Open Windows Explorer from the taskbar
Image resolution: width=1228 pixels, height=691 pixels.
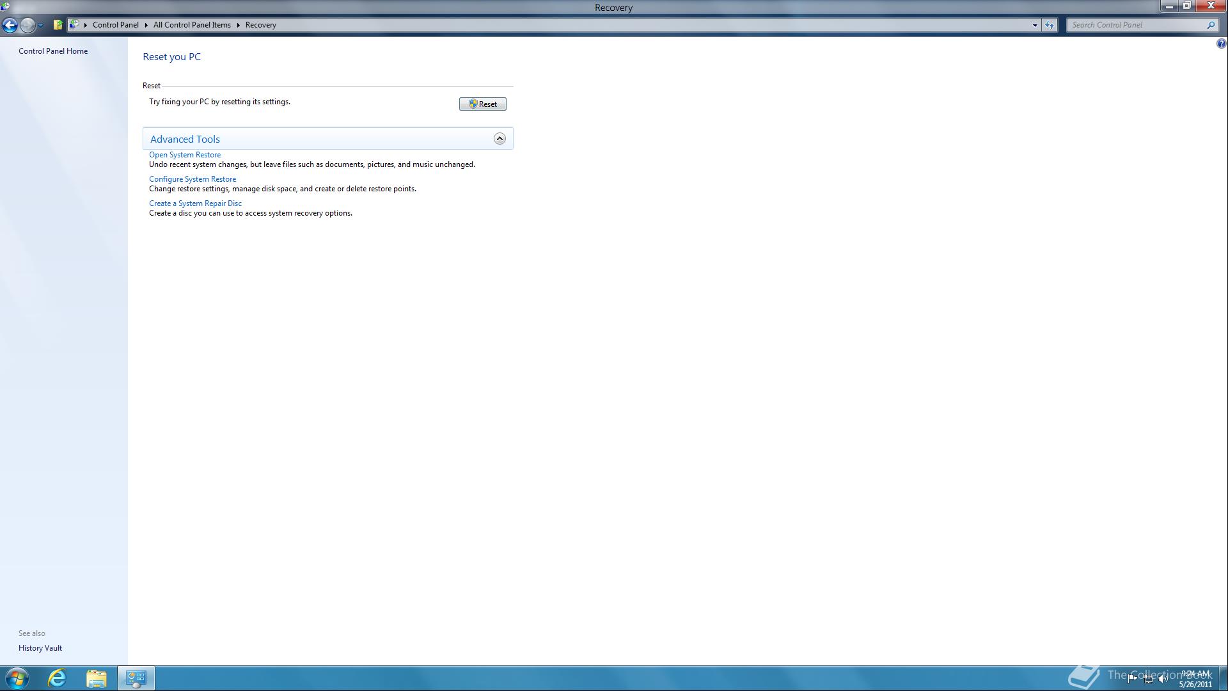(x=97, y=678)
